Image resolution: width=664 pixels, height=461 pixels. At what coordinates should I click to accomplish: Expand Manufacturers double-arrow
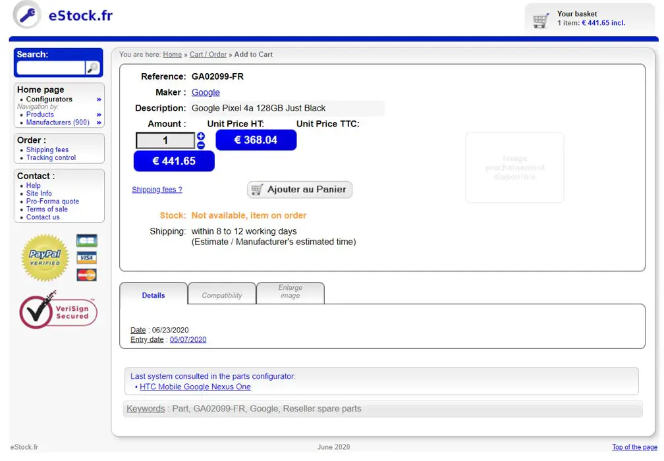pyautogui.click(x=99, y=122)
